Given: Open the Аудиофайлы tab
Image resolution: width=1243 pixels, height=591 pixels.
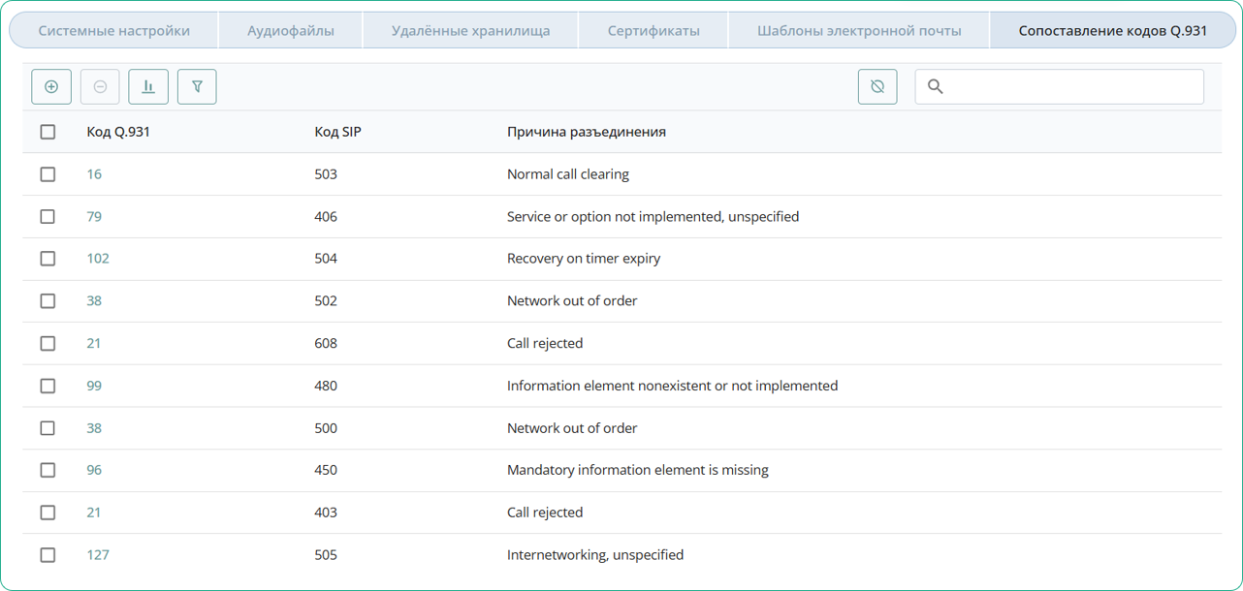Looking at the screenshot, I should click(x=291, y=31).
